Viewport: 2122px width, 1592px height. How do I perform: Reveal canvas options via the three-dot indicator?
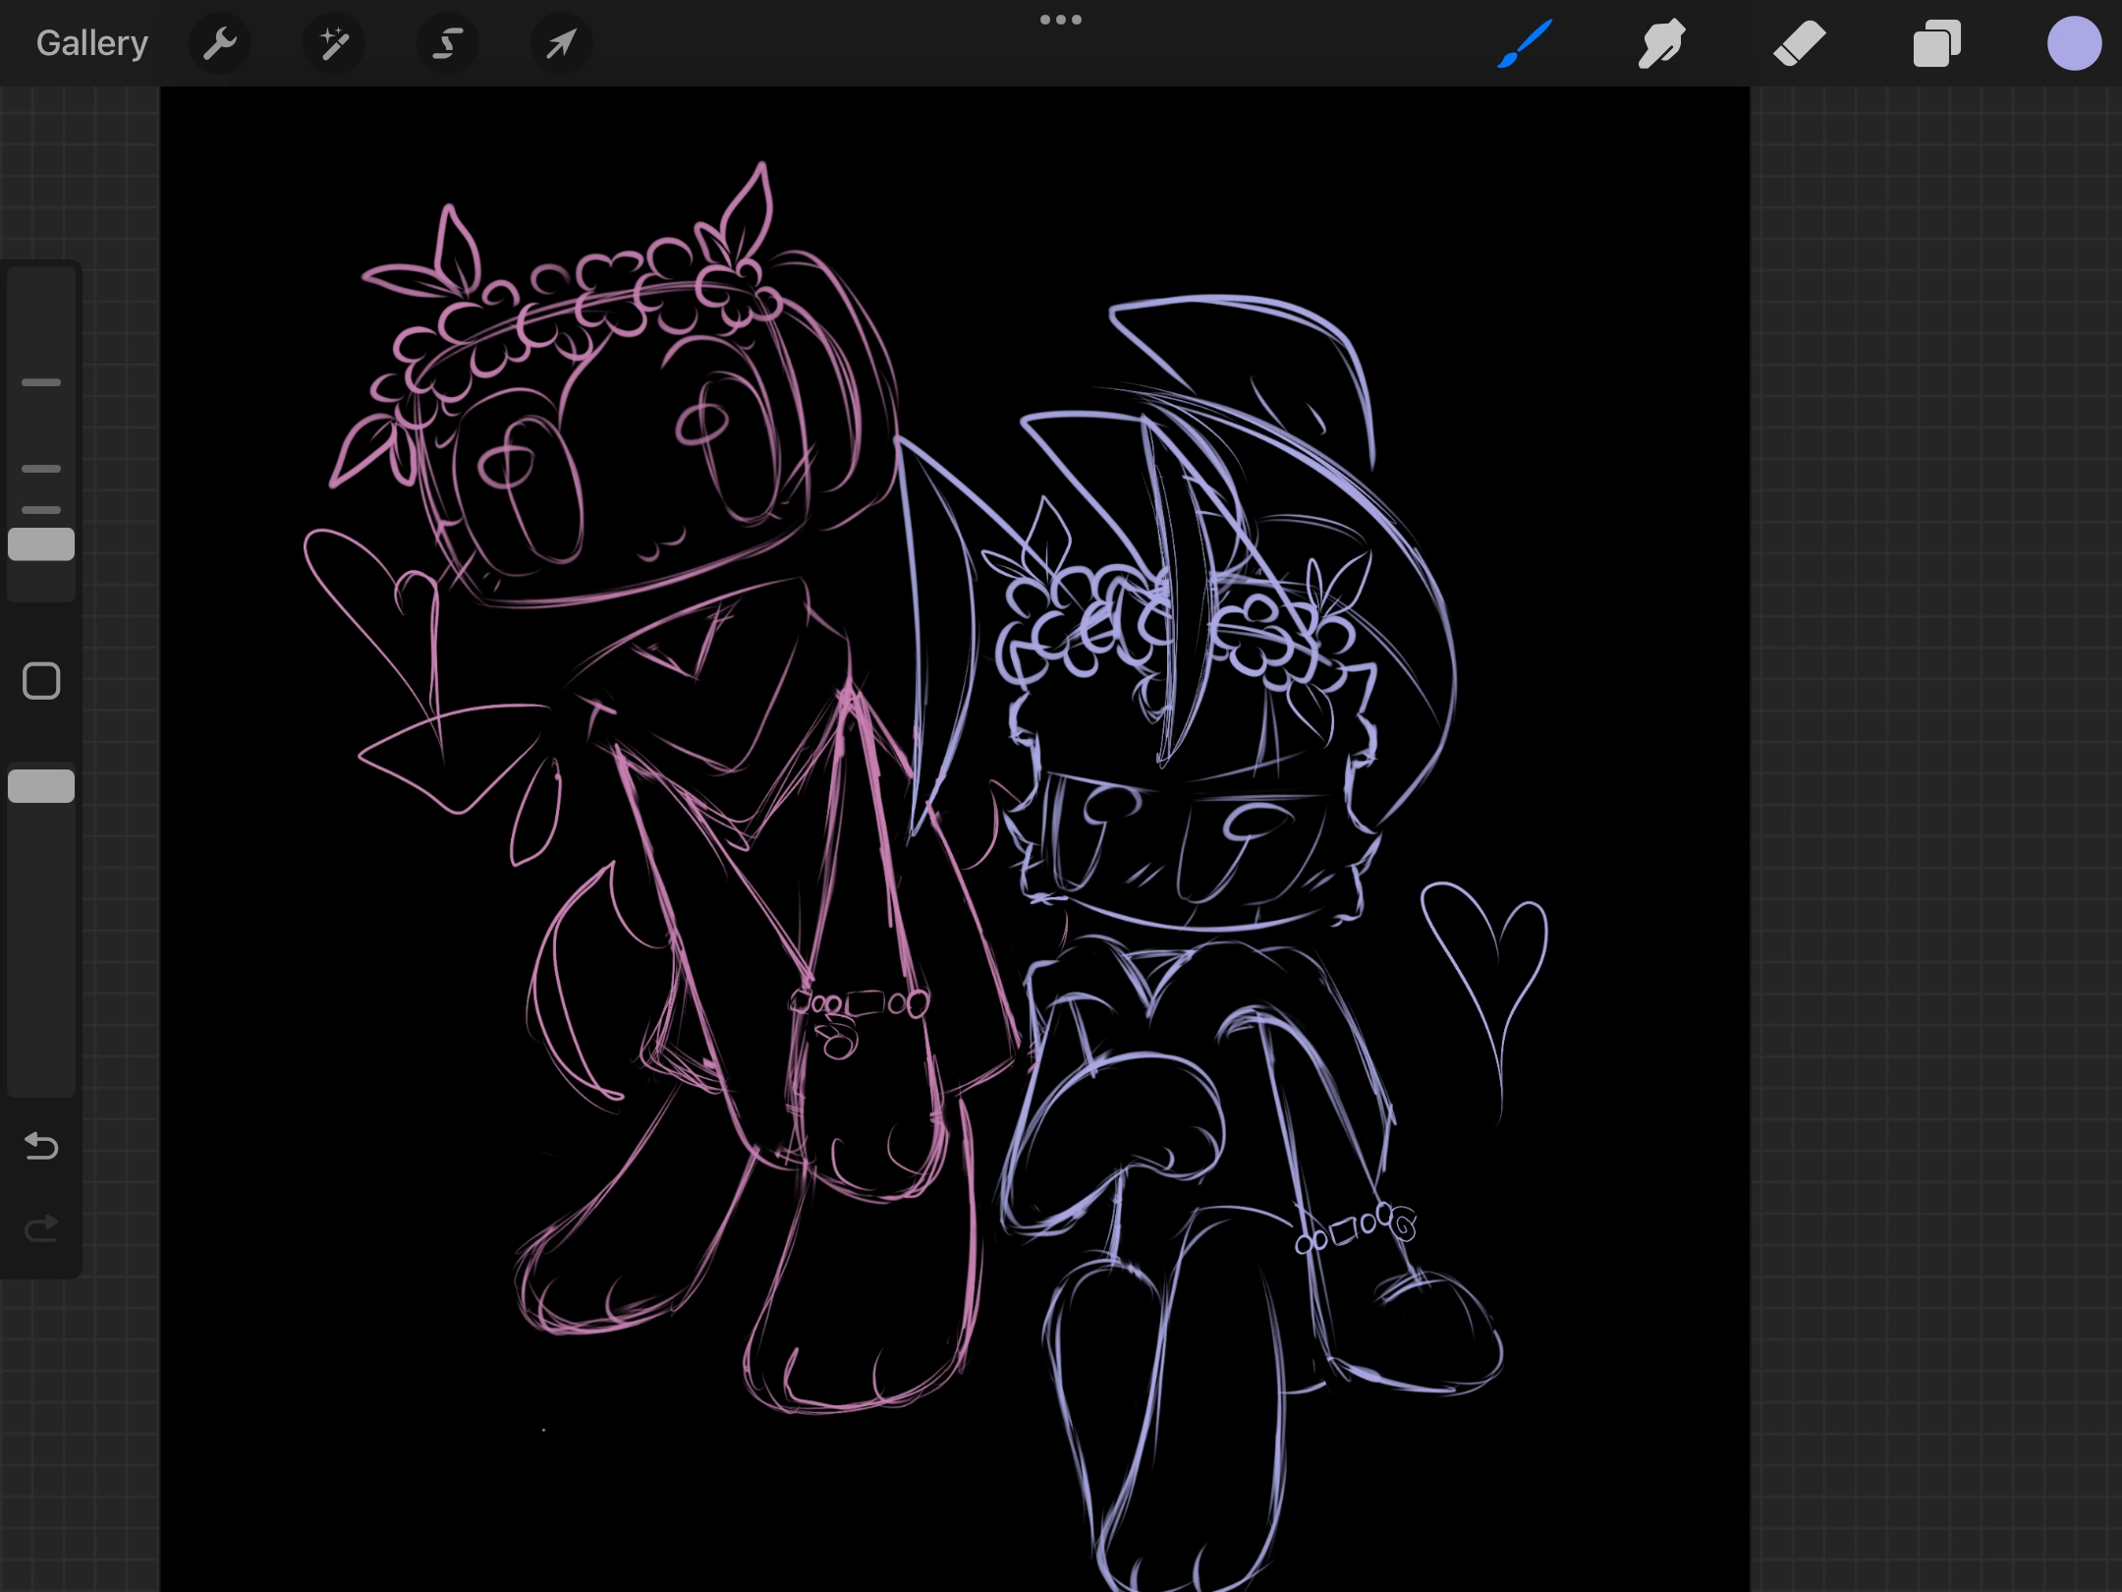(x=1060, y=18)
